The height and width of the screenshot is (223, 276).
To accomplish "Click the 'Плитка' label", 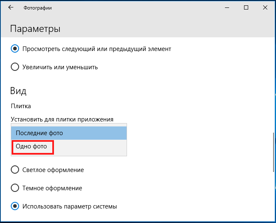I will pyautogui.click(x=21, y=106).
